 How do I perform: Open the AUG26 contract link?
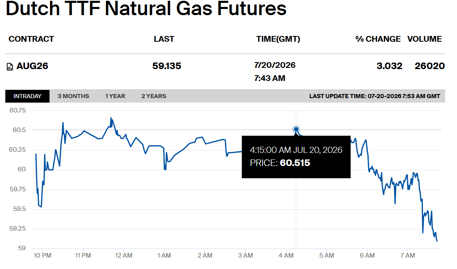(x=32, y=66)
